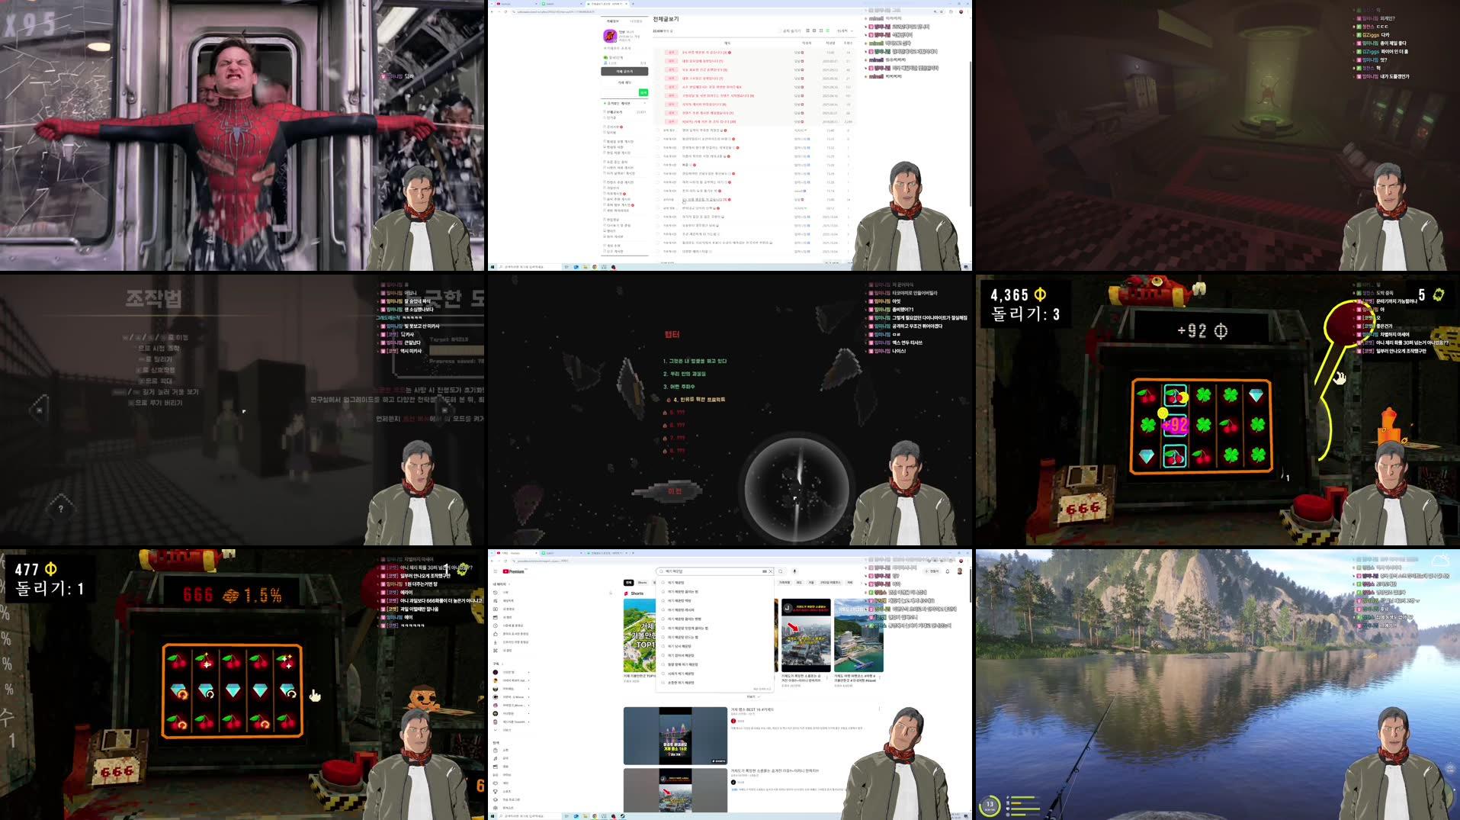Viewport: 1460px width, 820px height.
Task: Open the bridge night-view video thumbnail
Action: 675,736
